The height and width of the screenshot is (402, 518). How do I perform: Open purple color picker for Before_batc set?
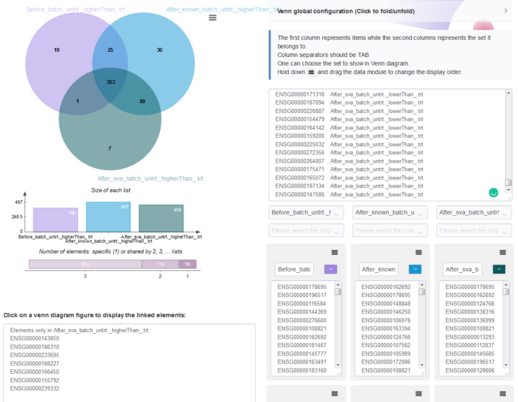[331, 269]
